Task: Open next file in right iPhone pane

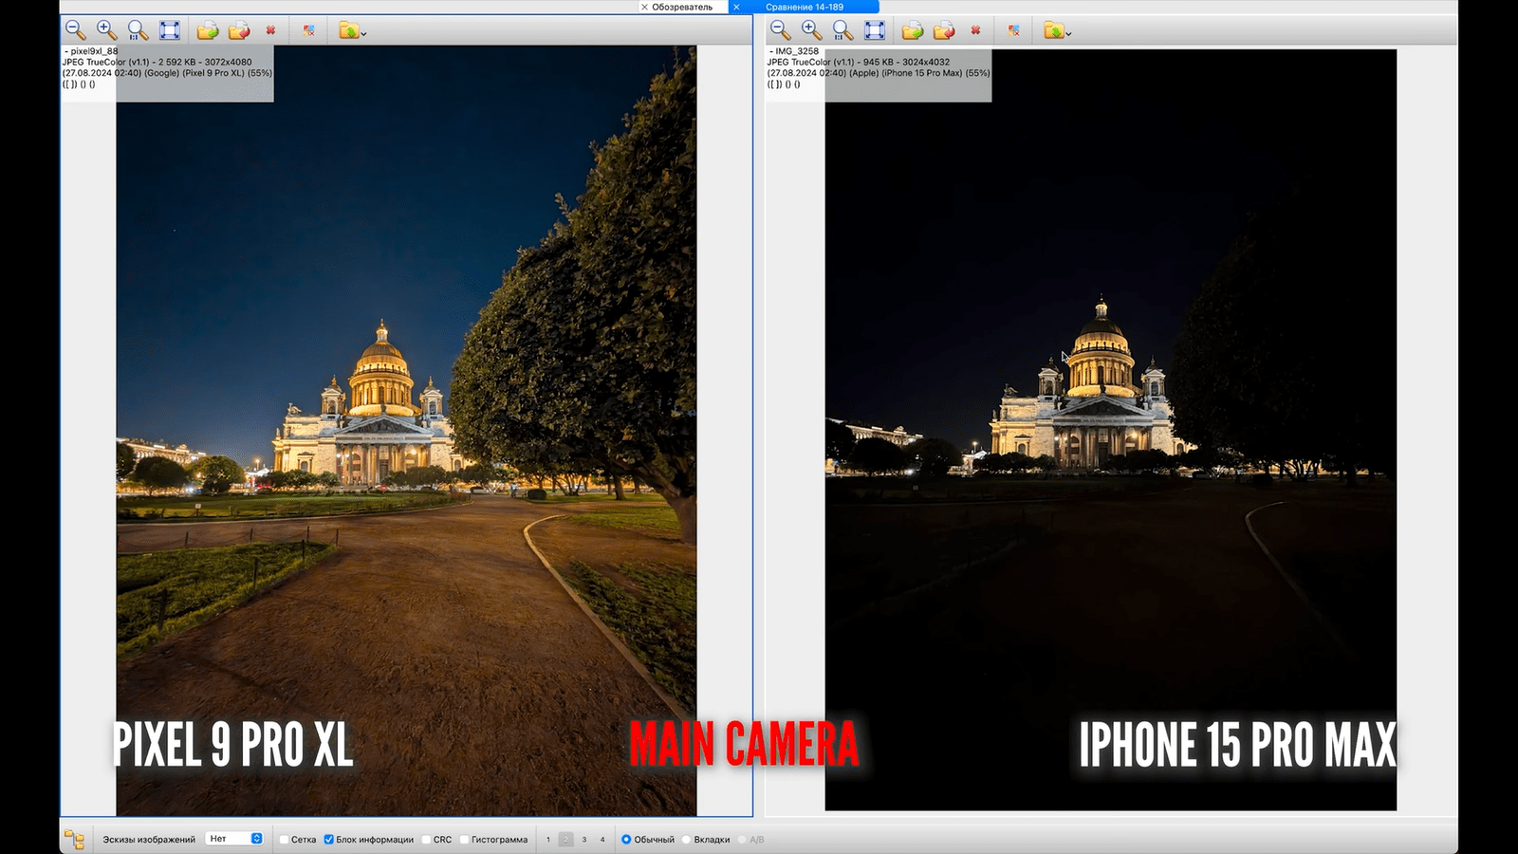Action: 913,30
